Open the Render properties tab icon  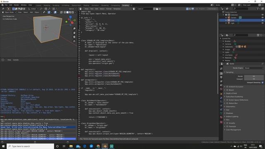point(221,74)
